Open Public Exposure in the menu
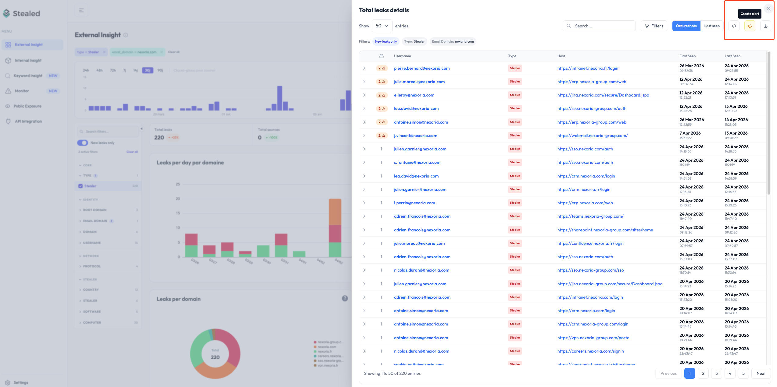The height and width of the screenshot is (387, 777). [x=27, y=106]
